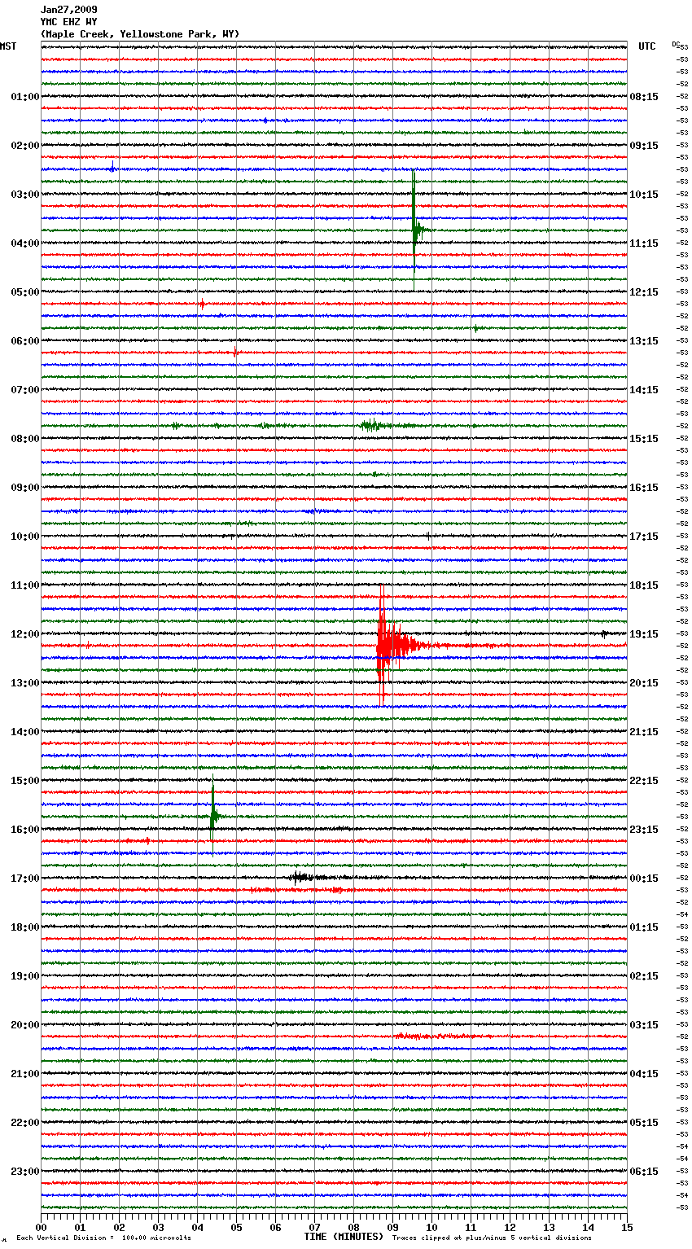Click the "00:15" UTC time label
Viewport: 692px width, 1249px height.
click(644, 879)
